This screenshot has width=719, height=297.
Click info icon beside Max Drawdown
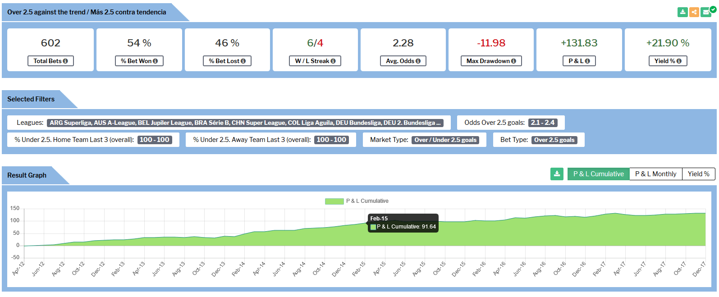point(513,61)
